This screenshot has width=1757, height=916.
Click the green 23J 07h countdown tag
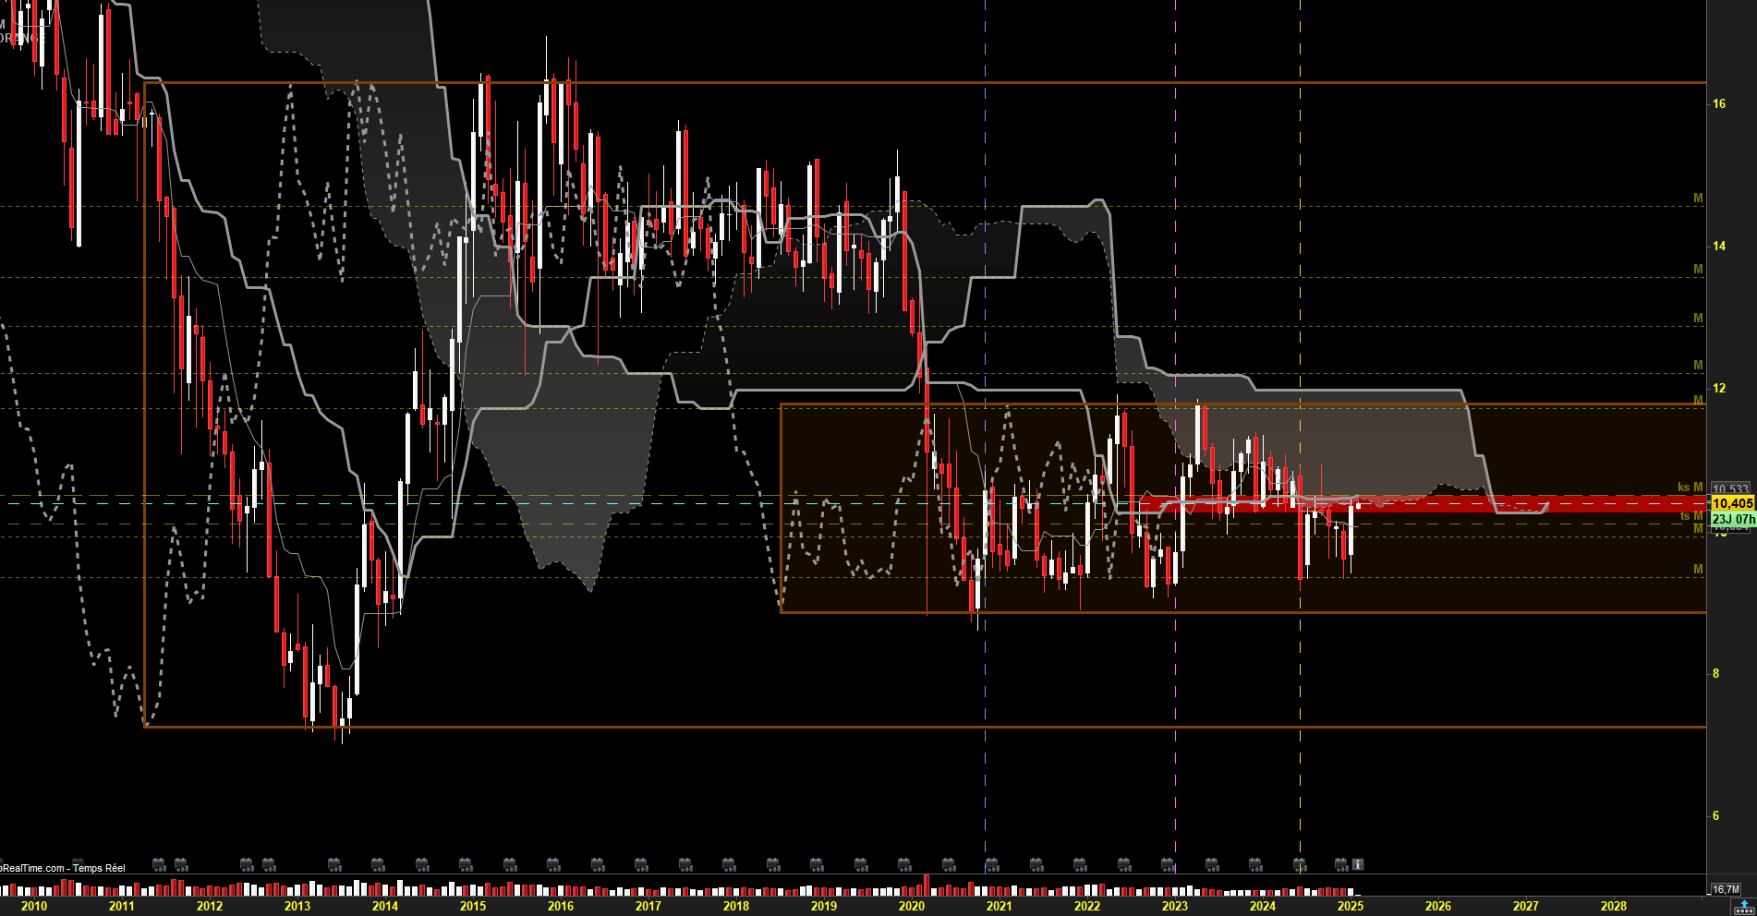[1733, 519]
